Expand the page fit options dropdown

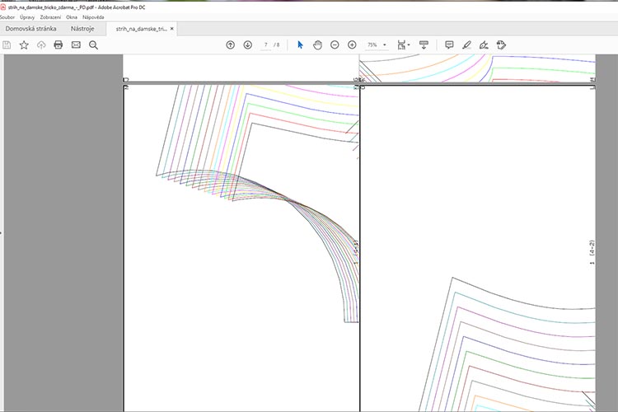(x=404, y=44)
